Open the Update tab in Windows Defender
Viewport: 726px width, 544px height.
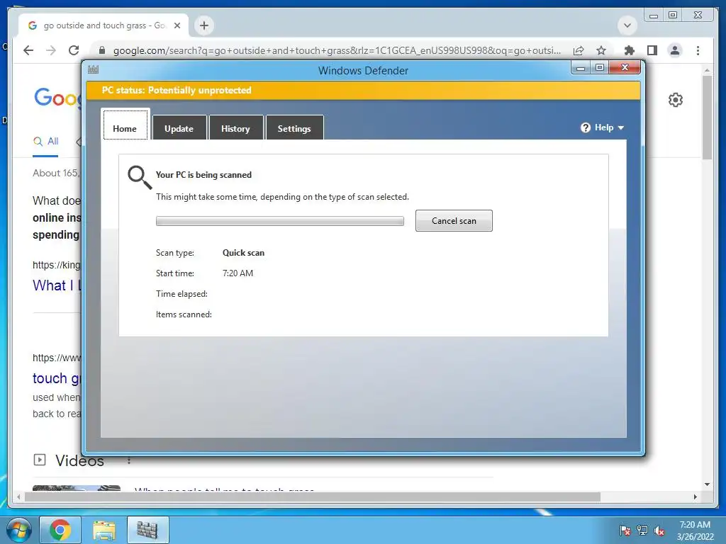179,127
